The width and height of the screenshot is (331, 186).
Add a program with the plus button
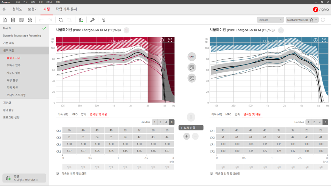point(186,136)
